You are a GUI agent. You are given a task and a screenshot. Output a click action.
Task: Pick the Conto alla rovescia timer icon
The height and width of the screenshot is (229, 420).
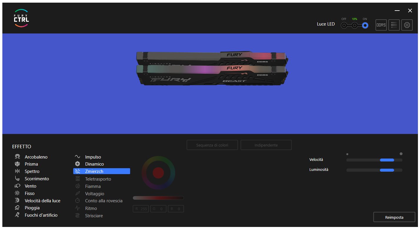(x=78, y=201)
